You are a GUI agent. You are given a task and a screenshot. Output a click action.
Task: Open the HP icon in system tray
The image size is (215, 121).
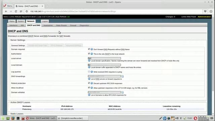165,118
